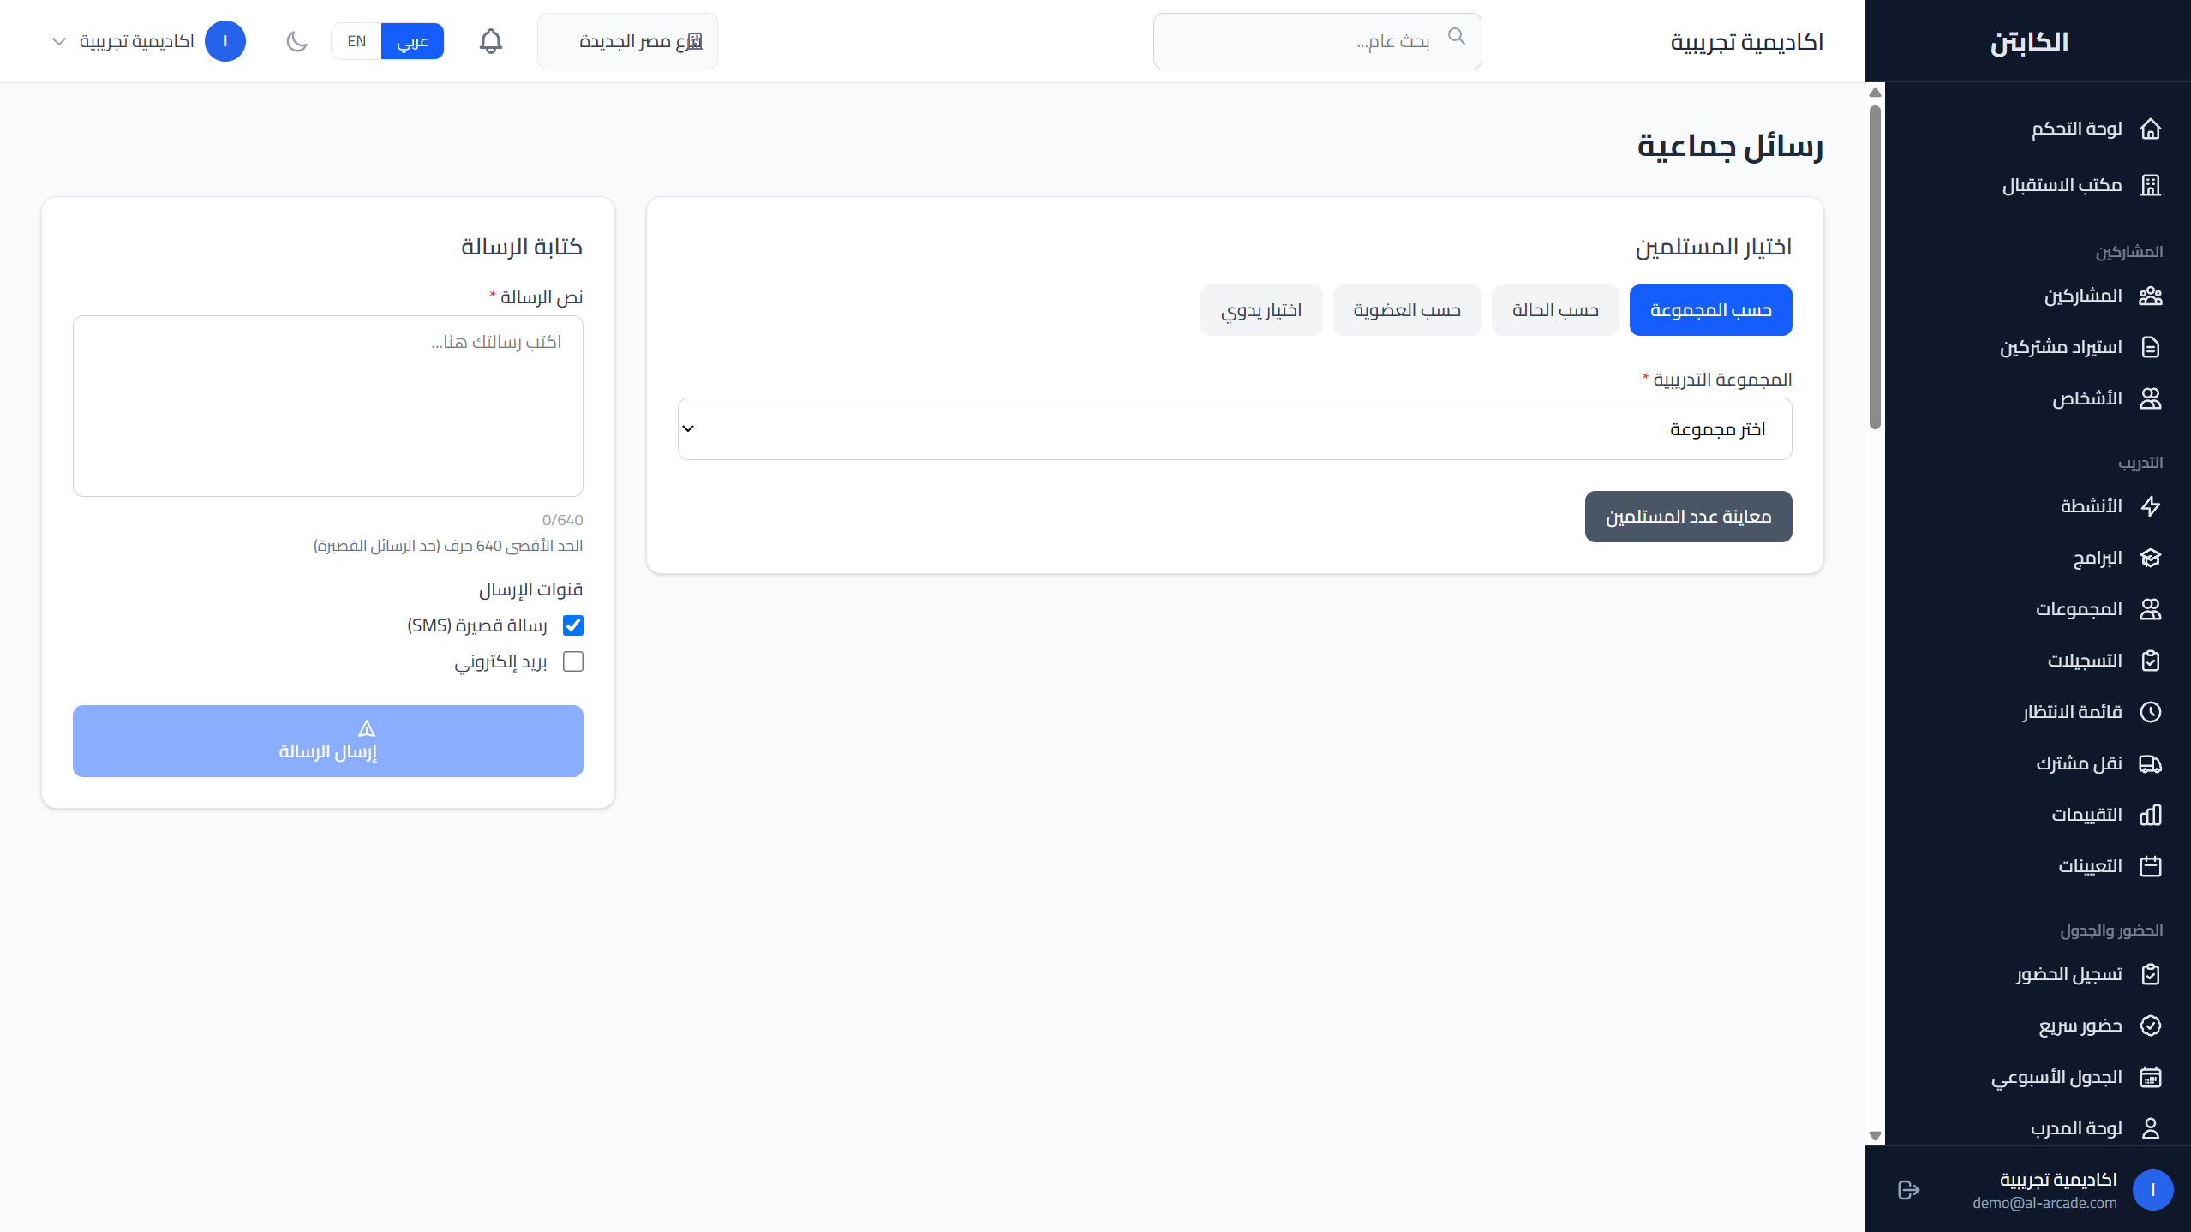
Task: Open البرامج graduation cap icon in sidebar
Action: pyautogui.click(x=2151, y=558)
